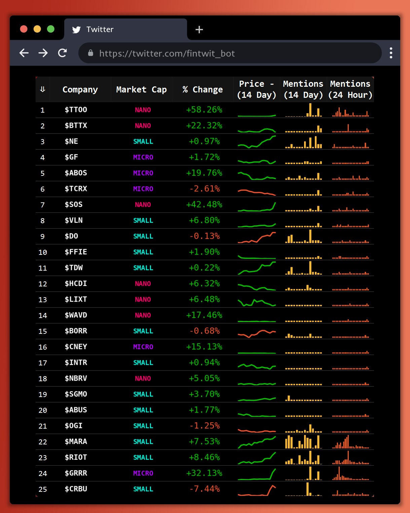Expand the Mentions (24 Hour) header

pyautogui.click(x=350, y=89)
